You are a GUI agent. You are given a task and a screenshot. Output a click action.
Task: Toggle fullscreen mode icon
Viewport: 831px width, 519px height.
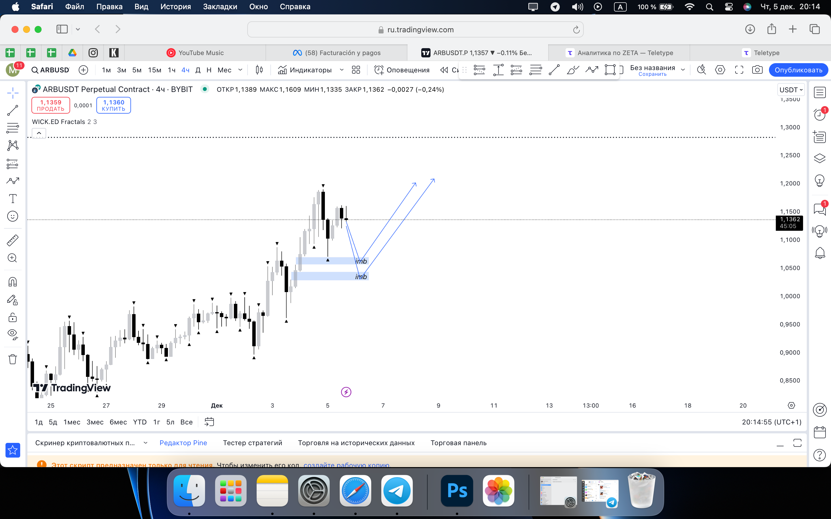point(739,70)
